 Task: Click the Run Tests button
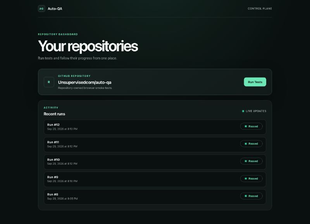(x=255, y=82)
